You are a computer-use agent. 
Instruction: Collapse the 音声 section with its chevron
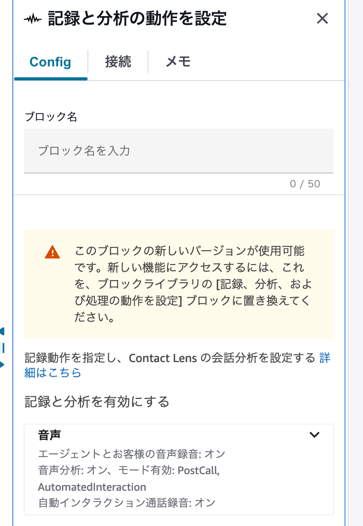pyautogui.click(x=314, y=436)
